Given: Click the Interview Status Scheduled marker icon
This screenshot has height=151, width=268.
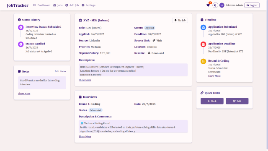Looking at the screenshot, I should (x=21, y=27).
